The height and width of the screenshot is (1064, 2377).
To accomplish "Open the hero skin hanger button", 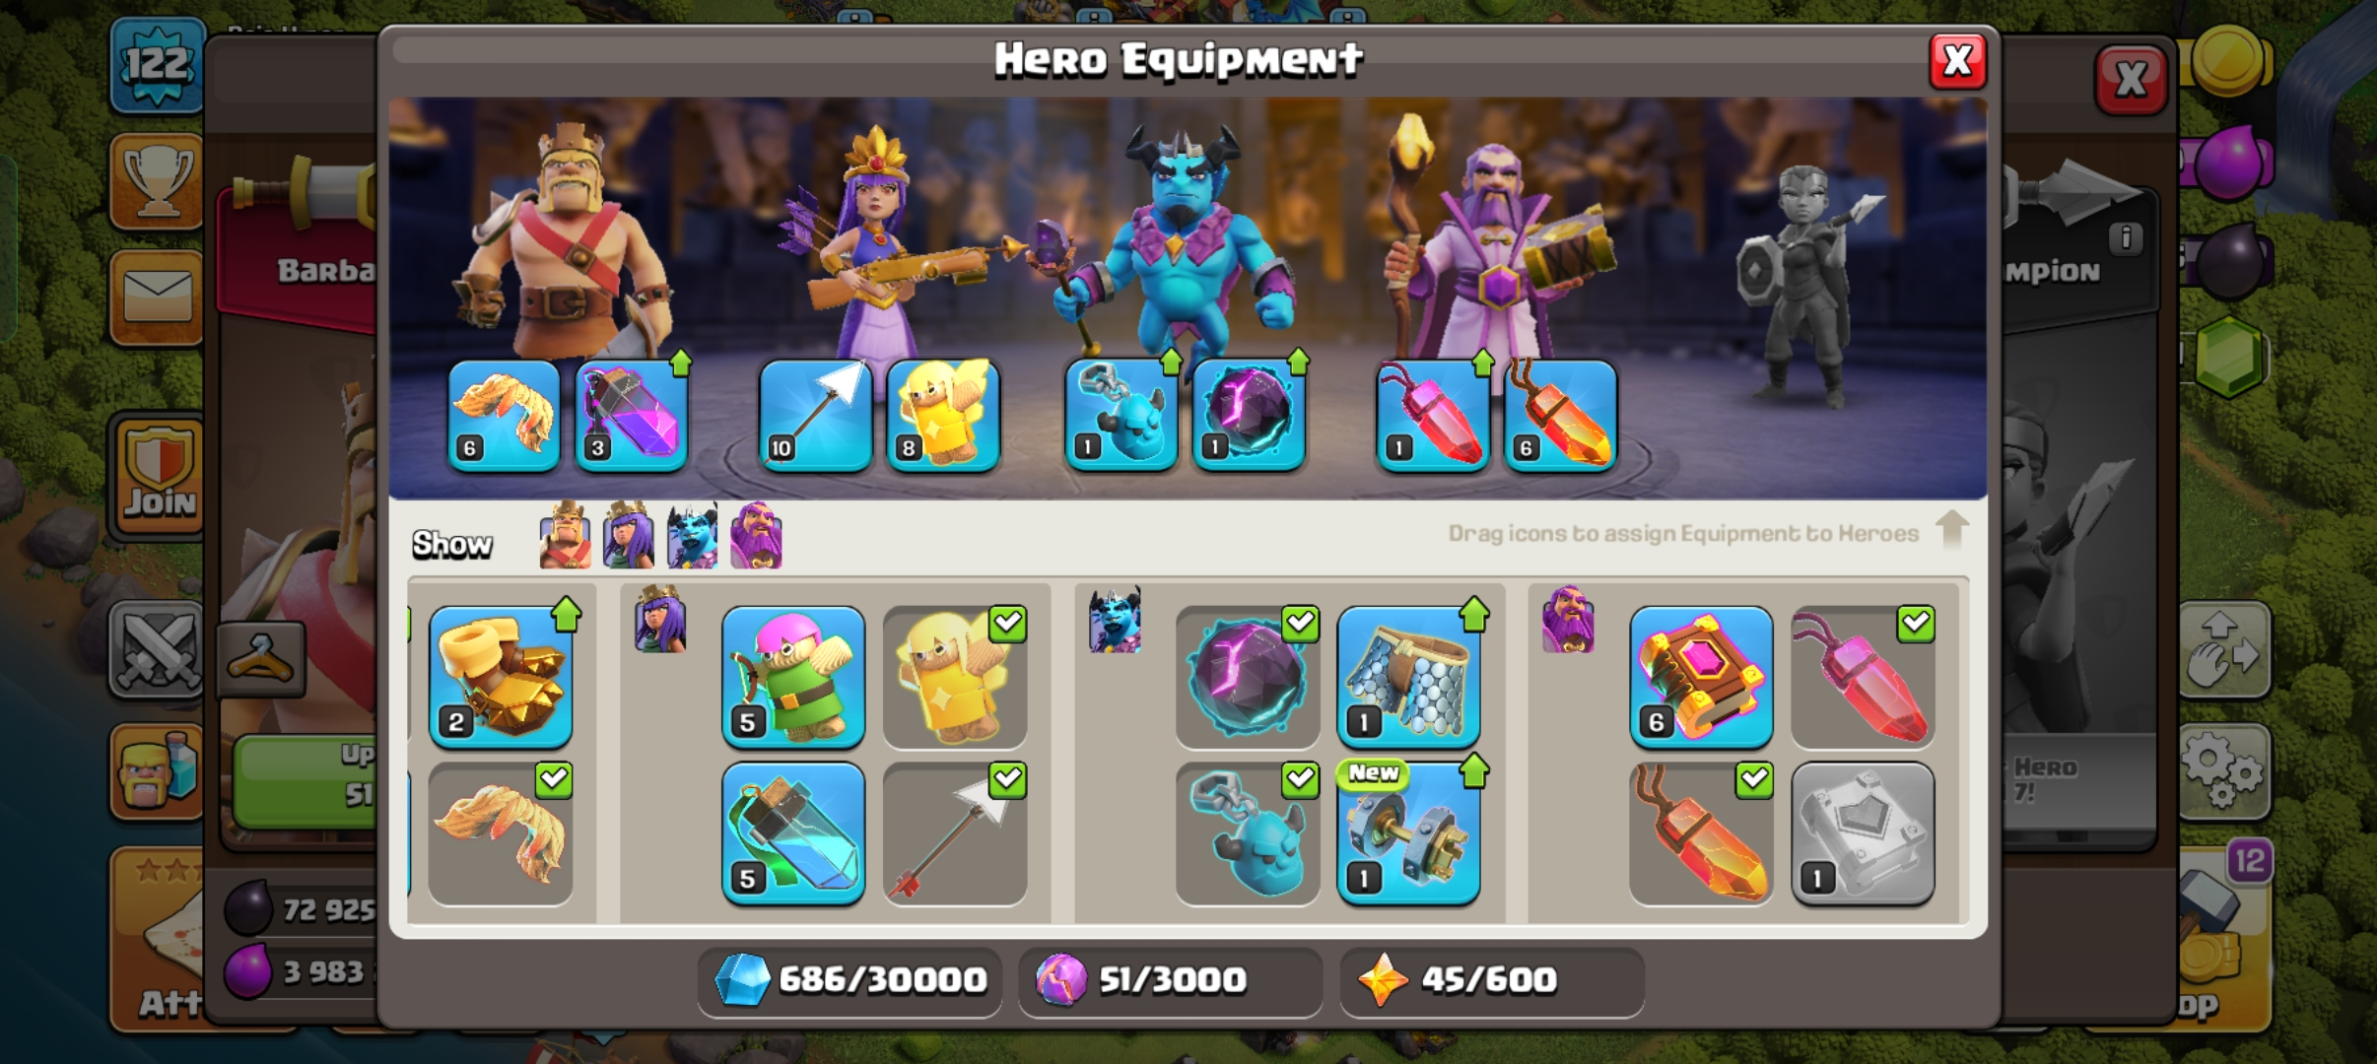I will pyautogui.click(x=261, y=659).
